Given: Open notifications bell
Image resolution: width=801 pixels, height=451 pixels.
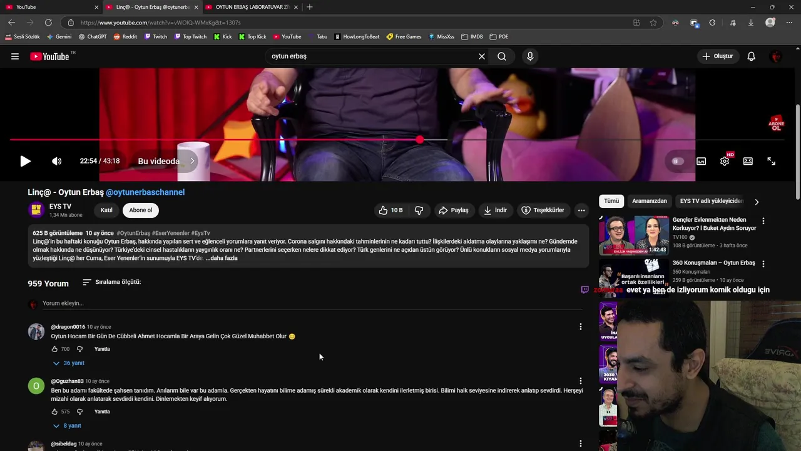Looking at the screenshot, I should click(752, 56).
